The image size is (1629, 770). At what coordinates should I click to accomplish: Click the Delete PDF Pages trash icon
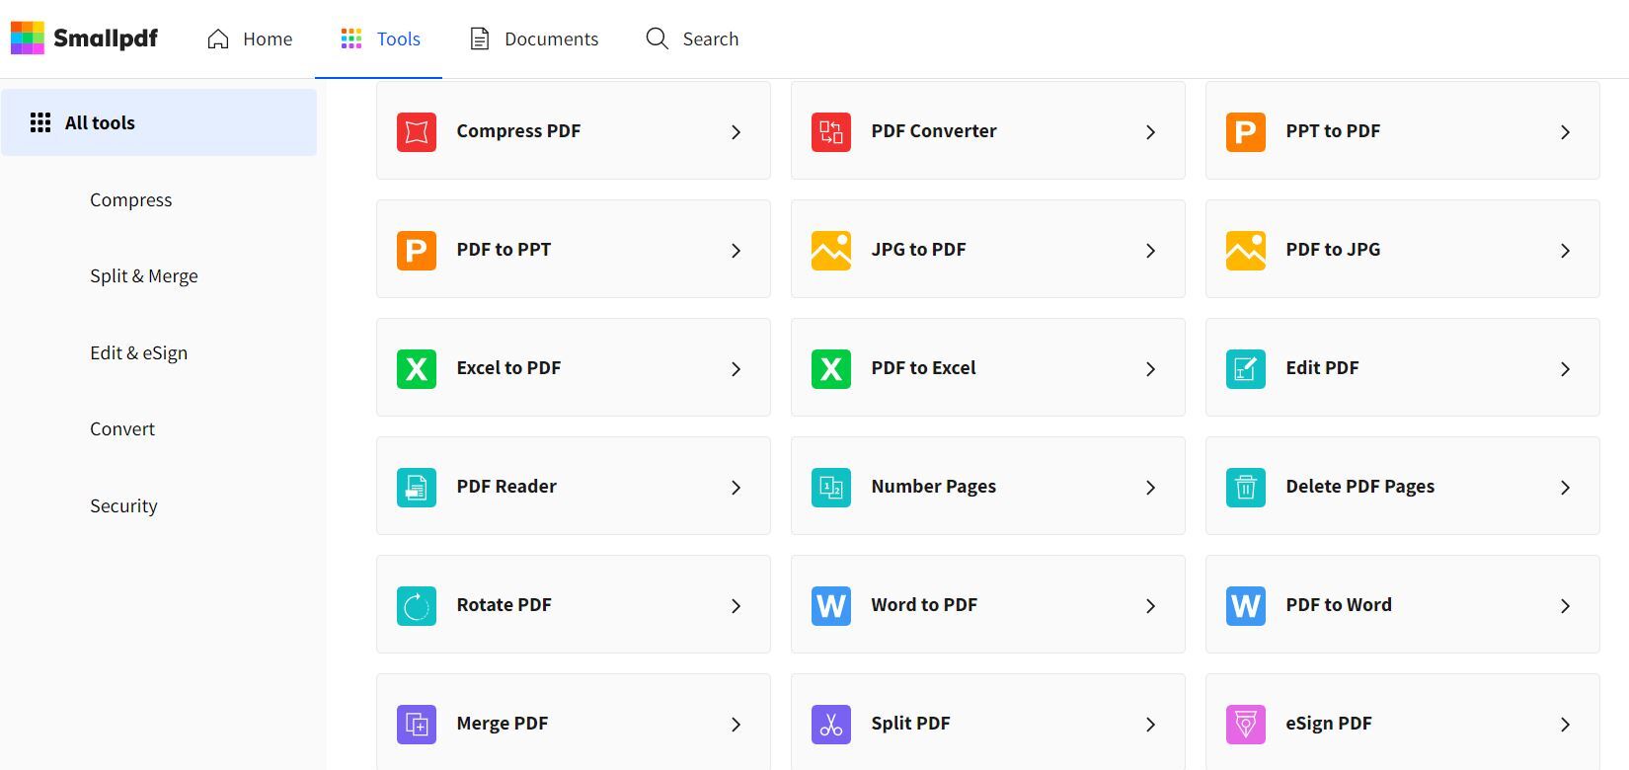[x=1246, y=487]
